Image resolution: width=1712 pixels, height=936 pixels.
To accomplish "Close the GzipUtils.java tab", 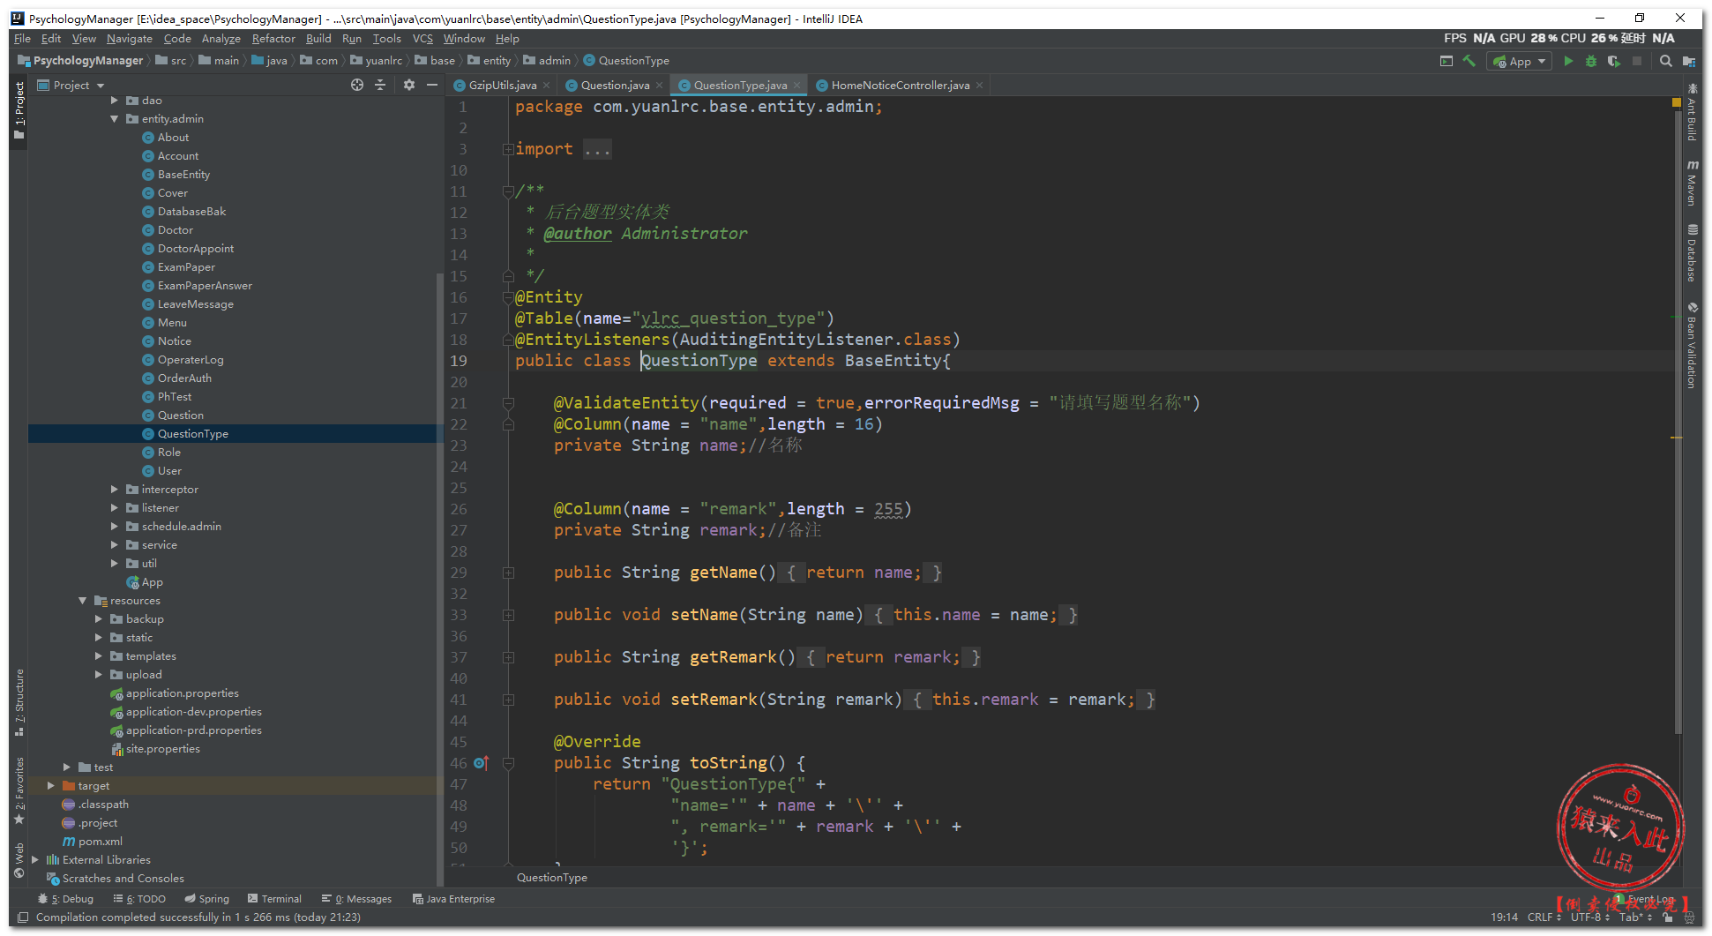I will coord(547,86).
